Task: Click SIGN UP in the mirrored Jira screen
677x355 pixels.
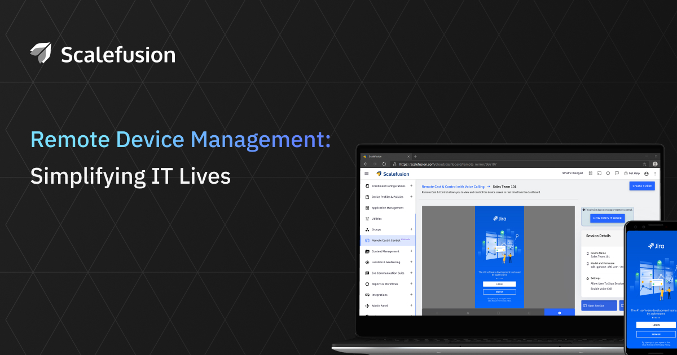Action: 499,292
